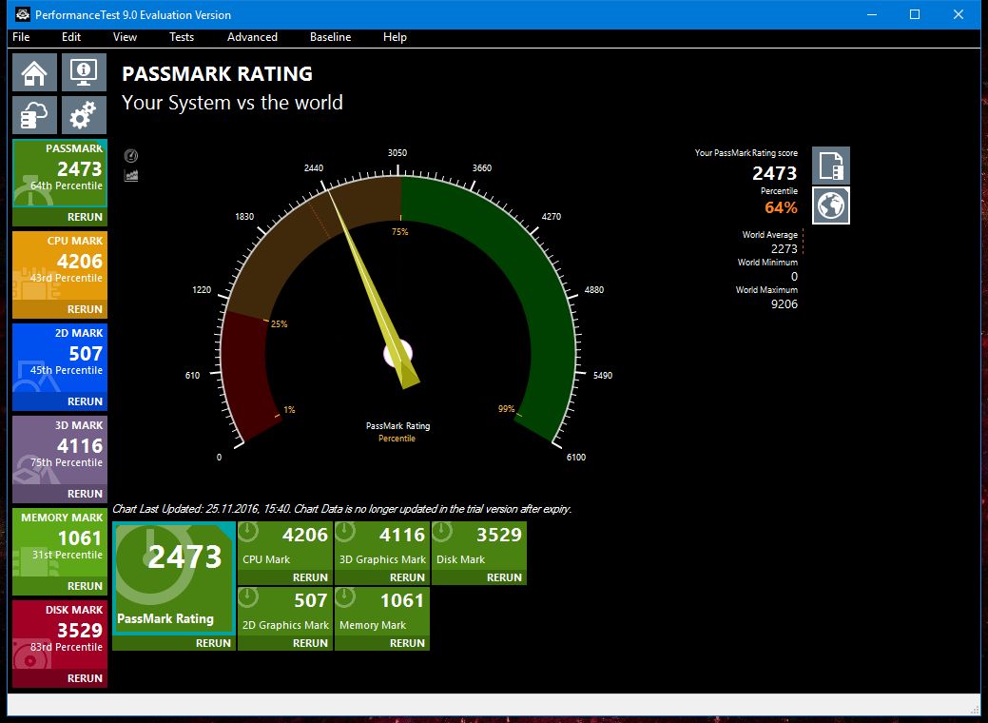Click the bottom Memory Mark 1061 tile

coord(382,612)
